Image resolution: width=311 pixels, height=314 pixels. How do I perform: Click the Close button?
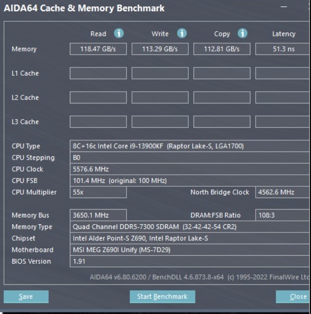point(293,297)
